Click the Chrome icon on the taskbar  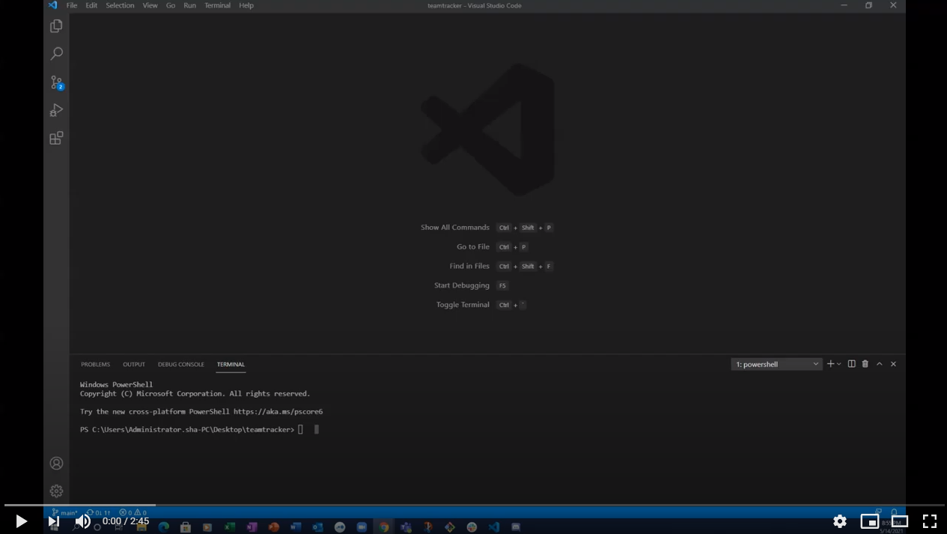pyautogui.click(x=384, y=527)
